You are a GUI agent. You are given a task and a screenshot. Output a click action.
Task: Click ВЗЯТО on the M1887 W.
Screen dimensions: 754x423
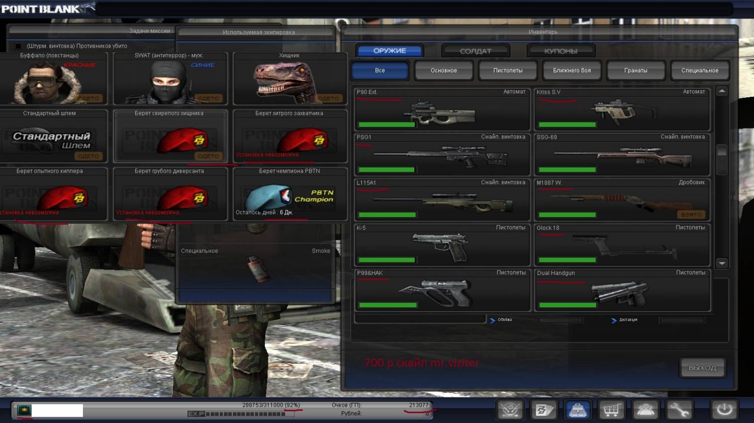[692, 215]
